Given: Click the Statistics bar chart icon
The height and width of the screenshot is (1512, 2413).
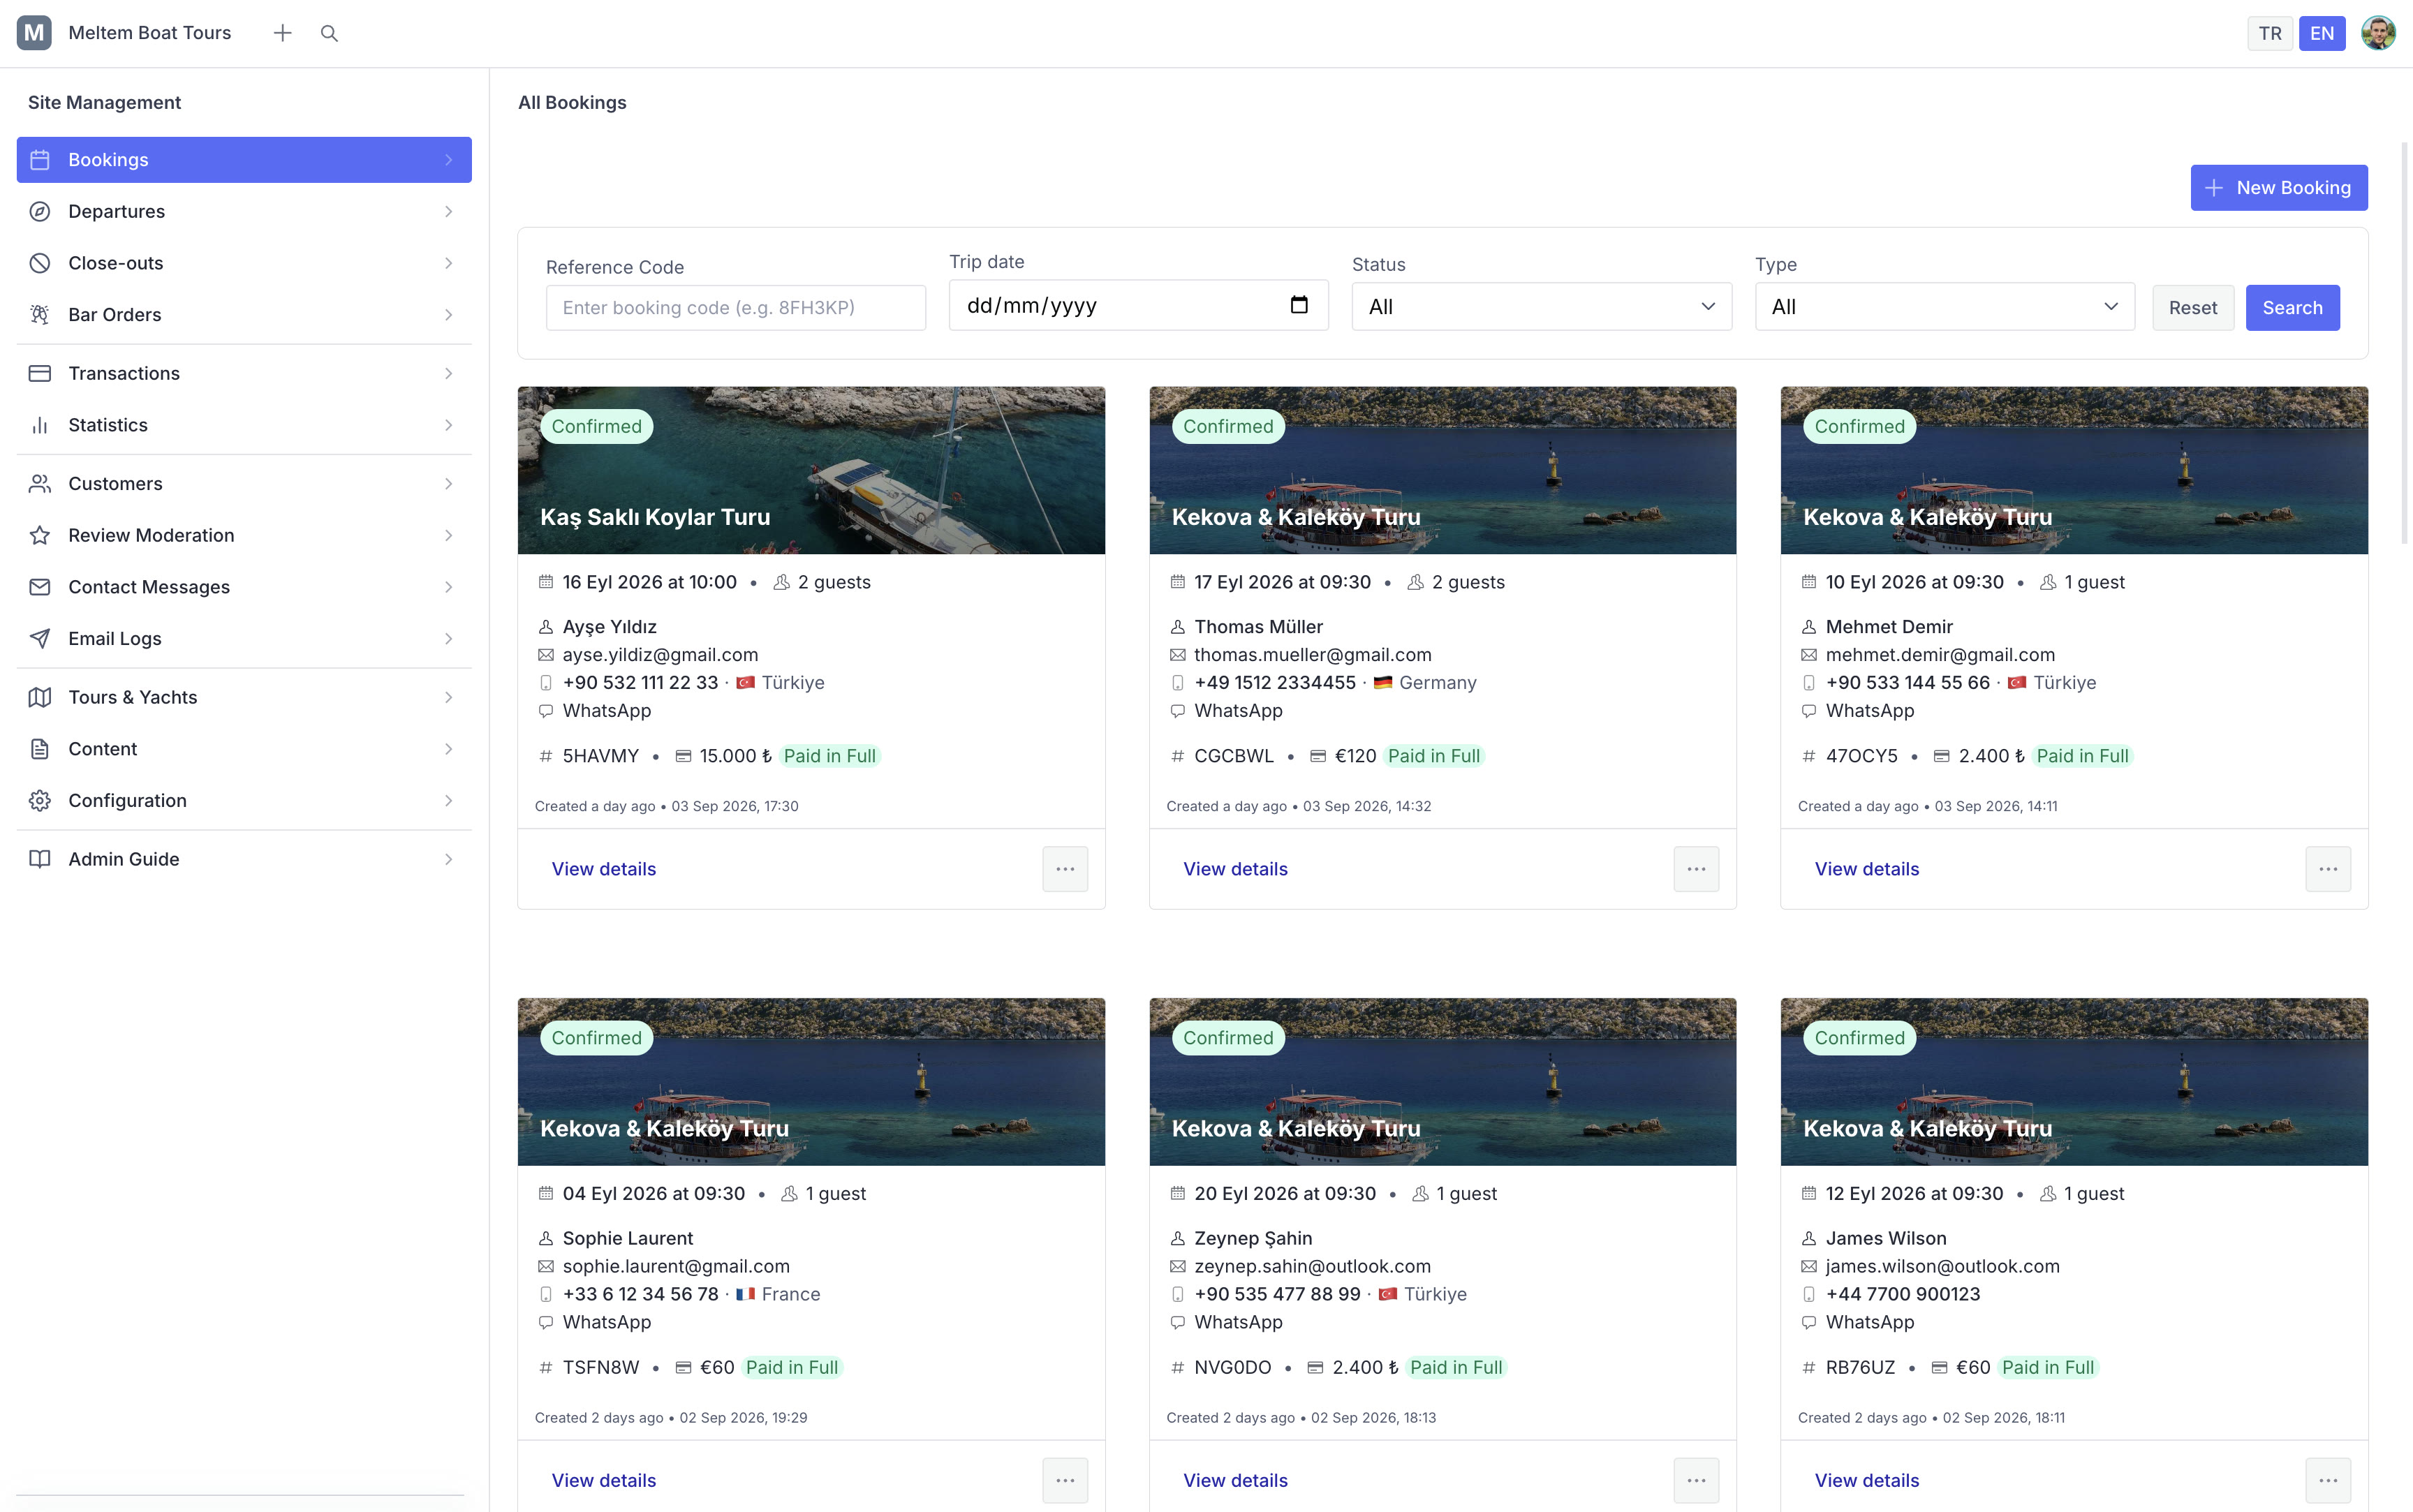Looking at the screenshot, I should 40,425.
